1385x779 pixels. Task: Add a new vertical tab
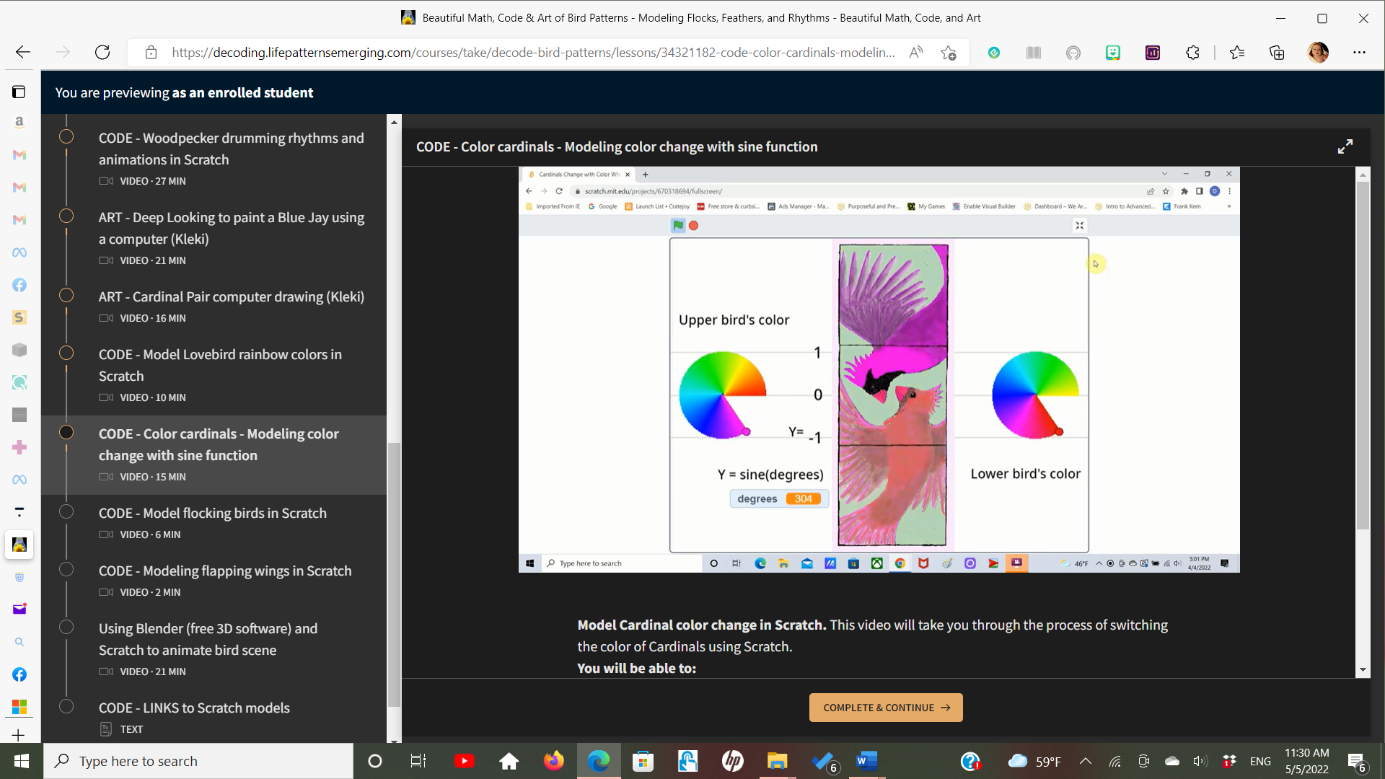[19, 735]
